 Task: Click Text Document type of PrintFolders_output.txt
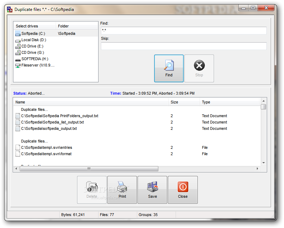(x=214, y=116)
